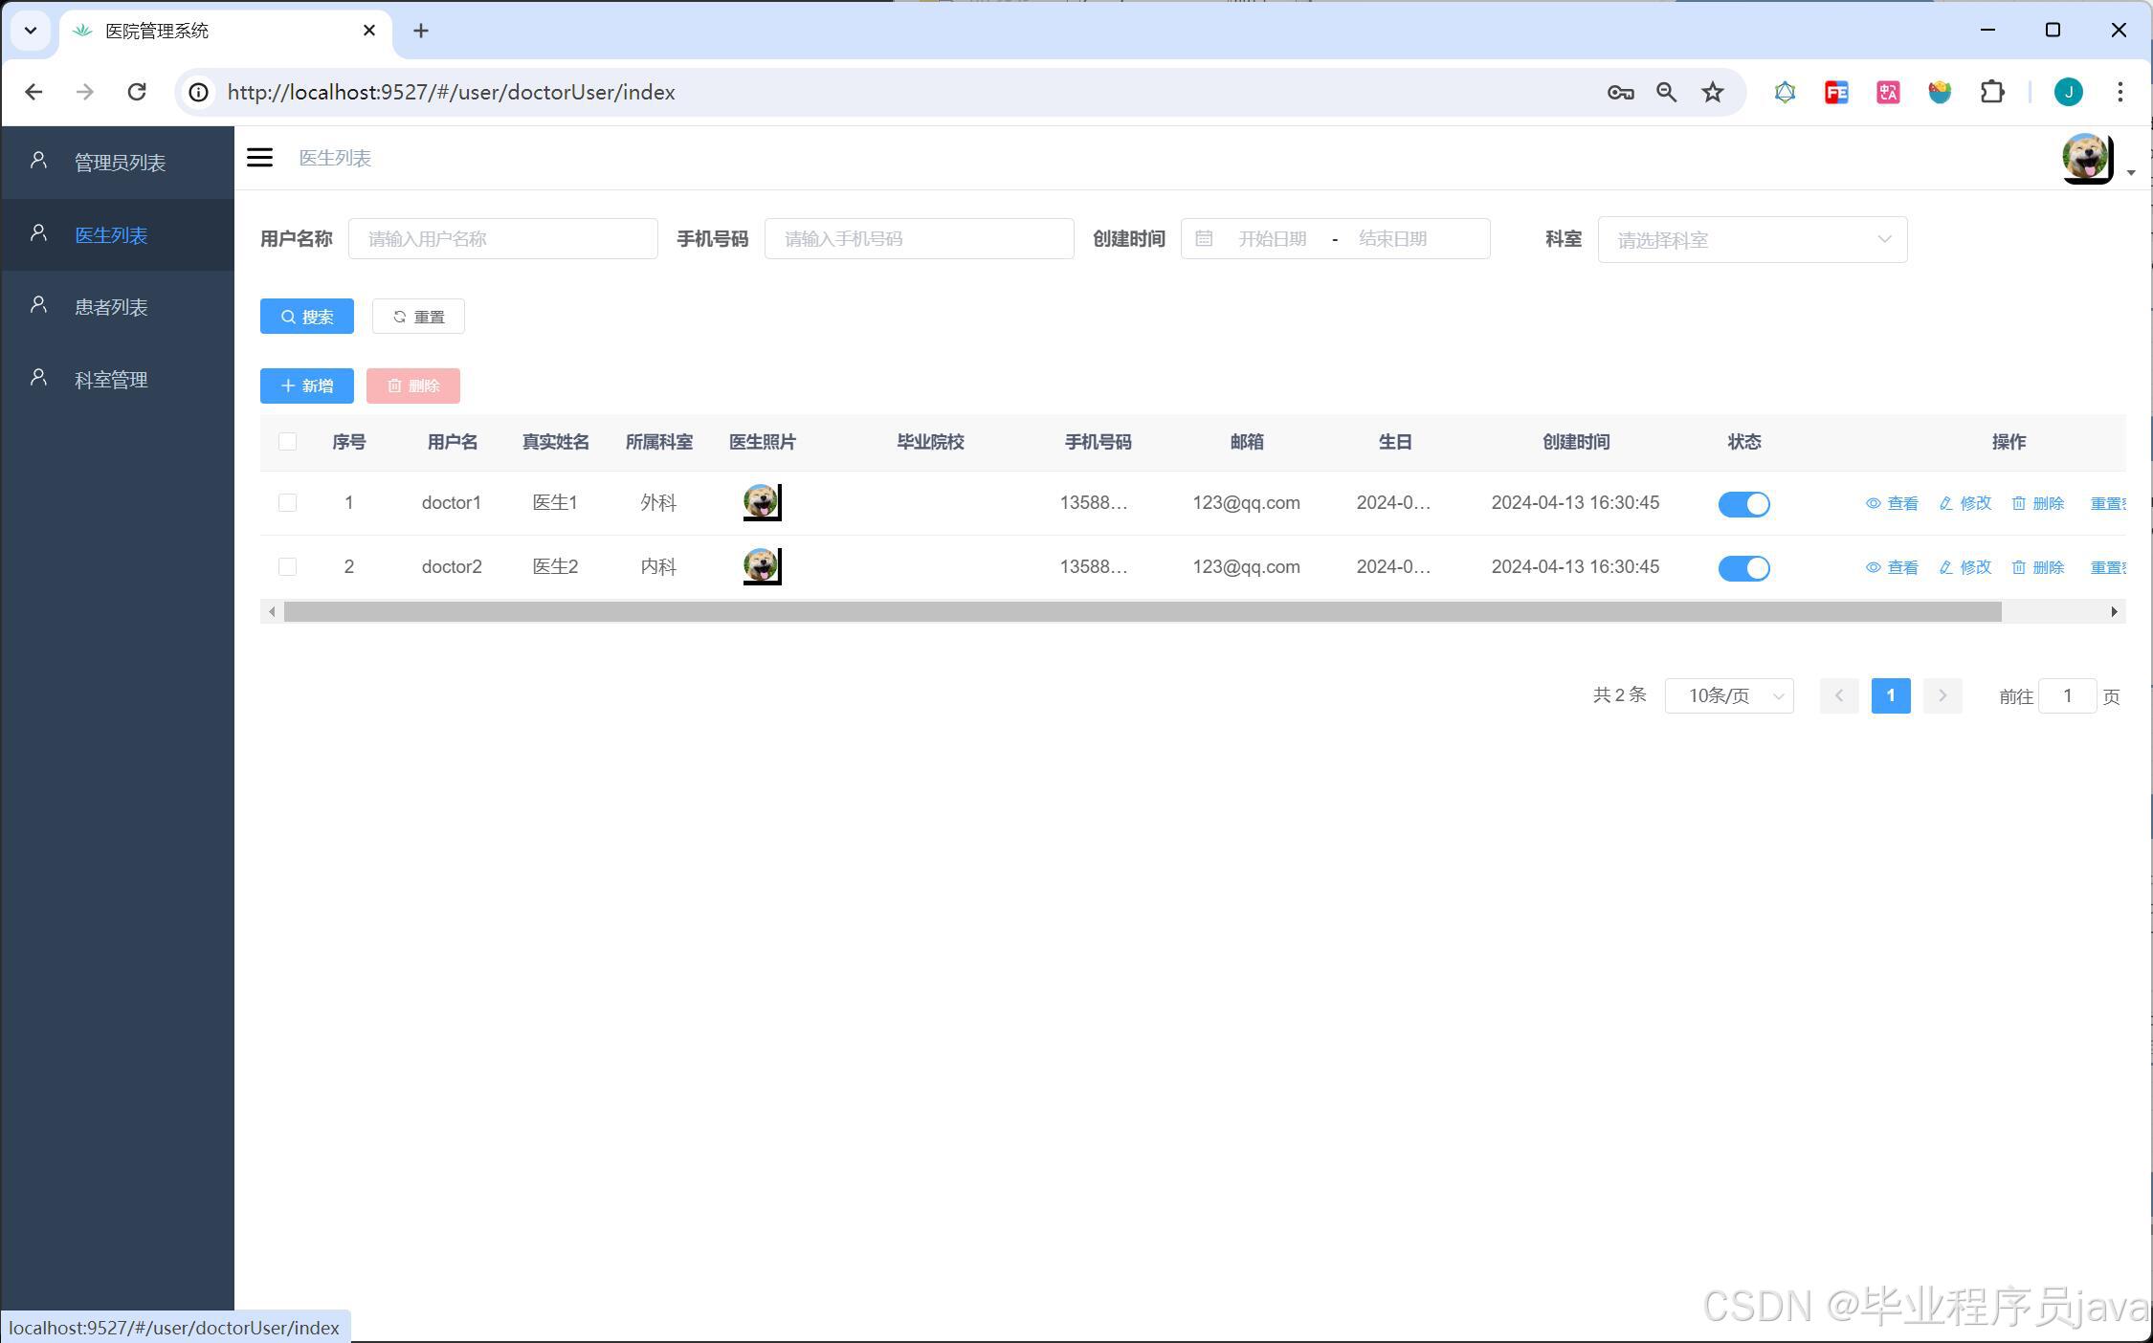2153x1343 pixels.
Task: Click the scrollbar left arrow
Action: tap(272, 611)
